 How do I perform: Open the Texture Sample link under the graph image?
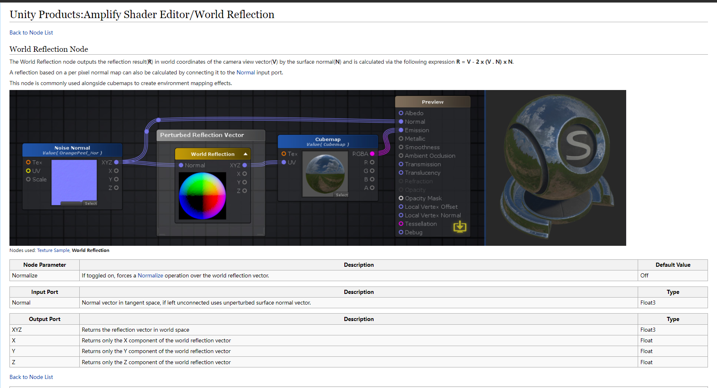[53, 250]
